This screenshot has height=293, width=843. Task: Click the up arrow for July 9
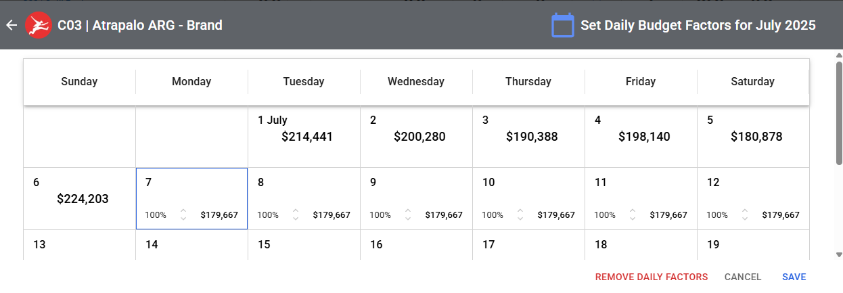click(407, 211)
